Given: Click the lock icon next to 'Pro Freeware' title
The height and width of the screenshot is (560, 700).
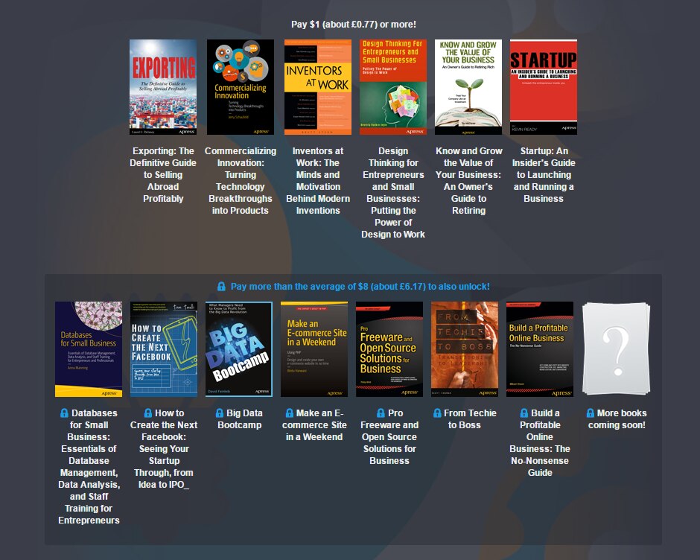Looking at the screenshot, I should point(381,413).
